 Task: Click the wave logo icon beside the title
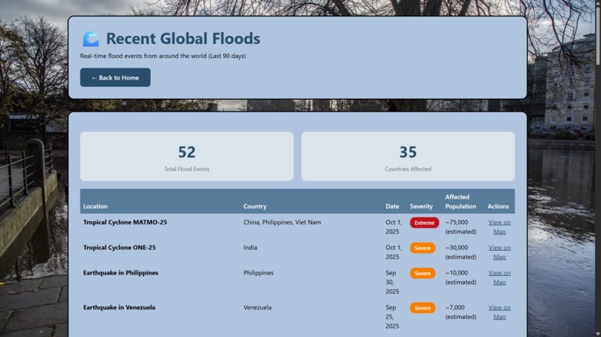(x=91, y=39)
